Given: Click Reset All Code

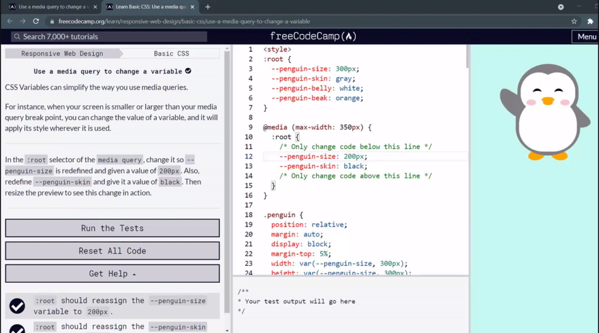Looking at the screenshot, I should 113,251.
